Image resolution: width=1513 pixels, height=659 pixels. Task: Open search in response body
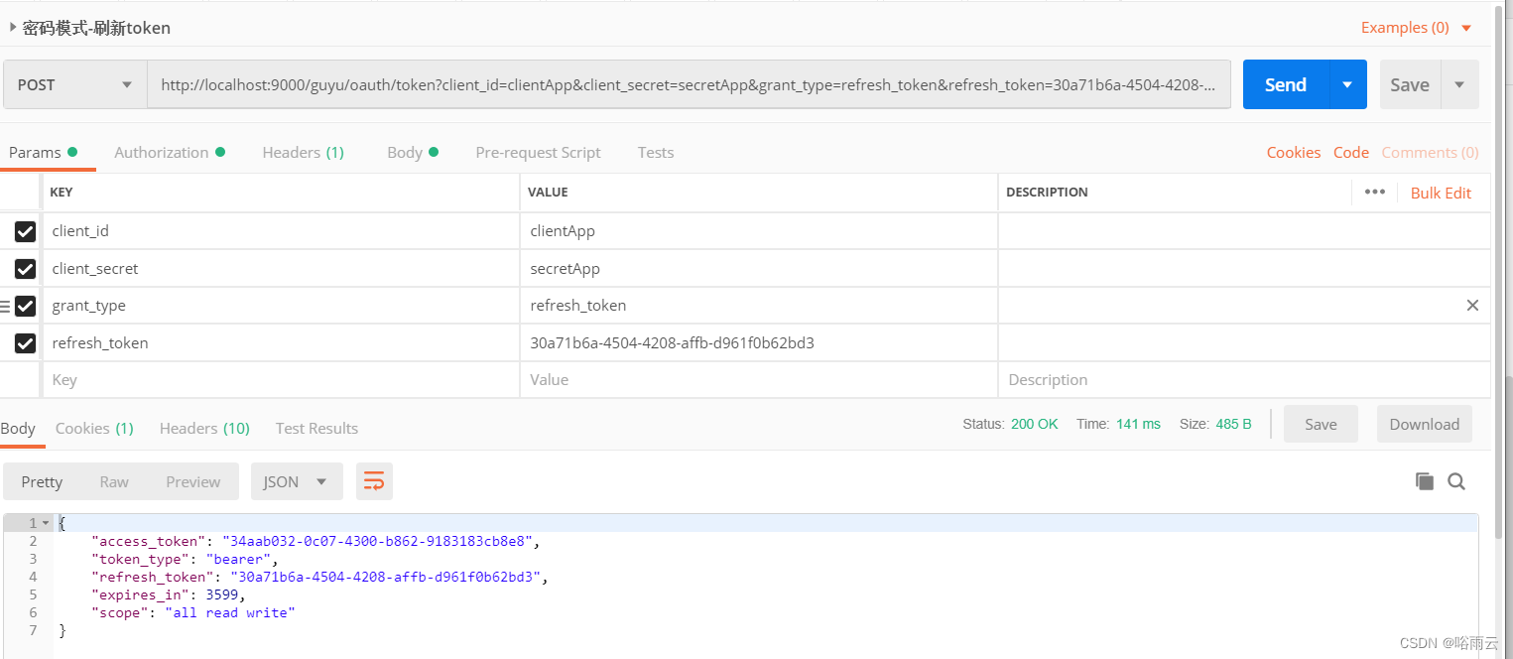coord(1456,481)
